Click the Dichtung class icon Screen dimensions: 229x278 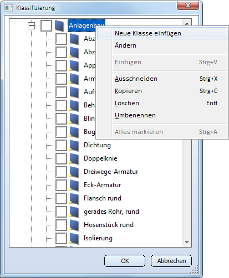click(74, 145)
